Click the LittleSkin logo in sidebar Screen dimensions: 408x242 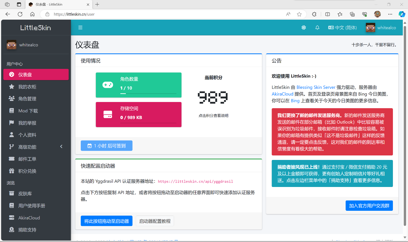(35, 28)
